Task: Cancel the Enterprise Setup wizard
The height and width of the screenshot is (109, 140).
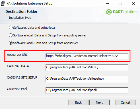Action: 125,102
